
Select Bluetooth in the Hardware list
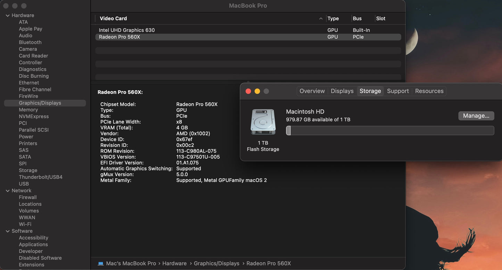coord(30,42)
